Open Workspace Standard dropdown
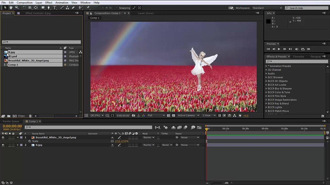The width and height of the screenshot is (330, 185). 267,8
